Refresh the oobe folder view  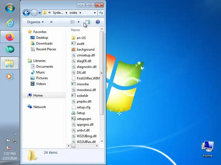click(x=101, y=13)
